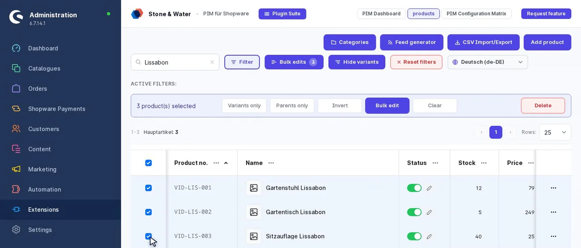Viewport: 581px width, 248px height.
Task: Open the row actions menu for VID-LIS-001
Action: coord(553,188)
